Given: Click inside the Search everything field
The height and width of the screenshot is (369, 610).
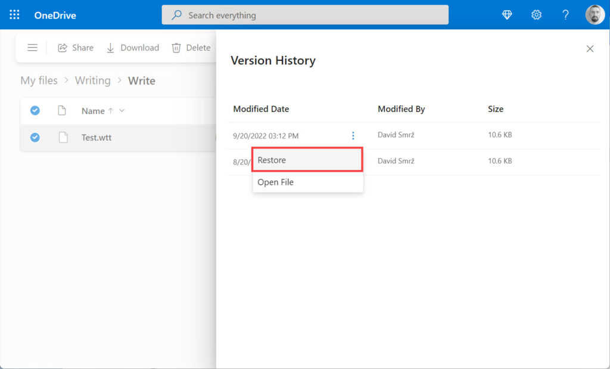Looking at the screenshot, I should coord(305,15).
